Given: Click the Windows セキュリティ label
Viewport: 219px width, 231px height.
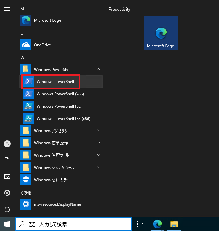Looking at the screenshot, I should (51, 180).
